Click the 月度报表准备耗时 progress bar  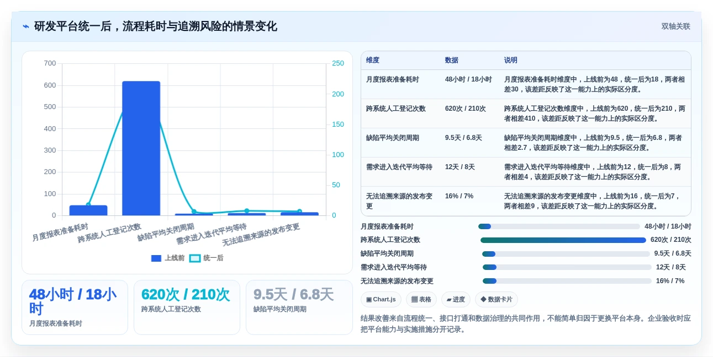[559, 226]
